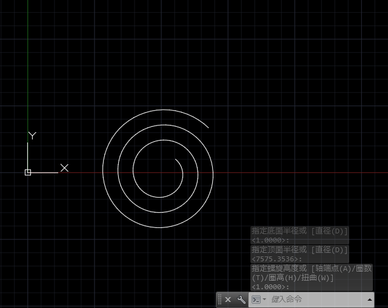This screenshot has height=308, width=388.
Task: Open command line customization wrench
Action: coord(241,300)
